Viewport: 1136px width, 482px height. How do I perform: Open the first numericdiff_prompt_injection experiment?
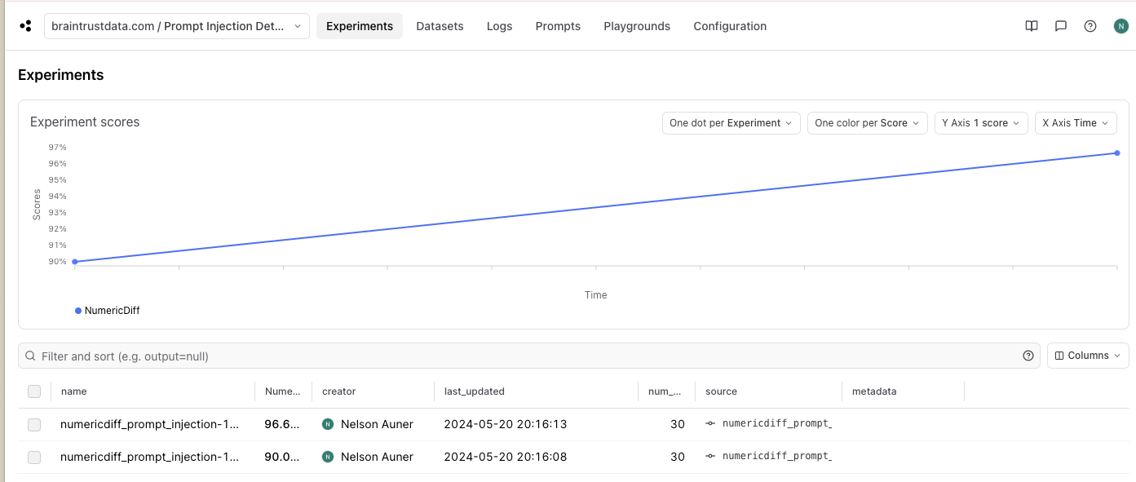click(x=150, y=424)
